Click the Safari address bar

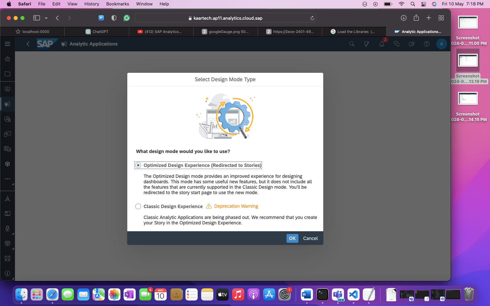click(225, 18)
